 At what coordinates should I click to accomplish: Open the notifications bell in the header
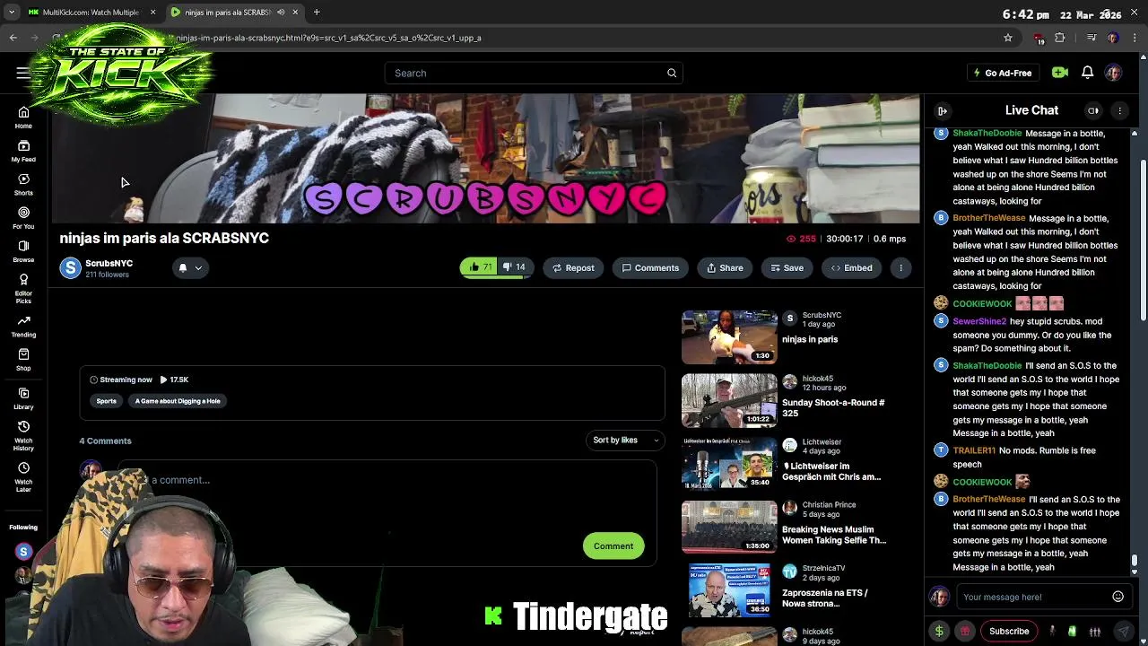(x=1087, y=73)
